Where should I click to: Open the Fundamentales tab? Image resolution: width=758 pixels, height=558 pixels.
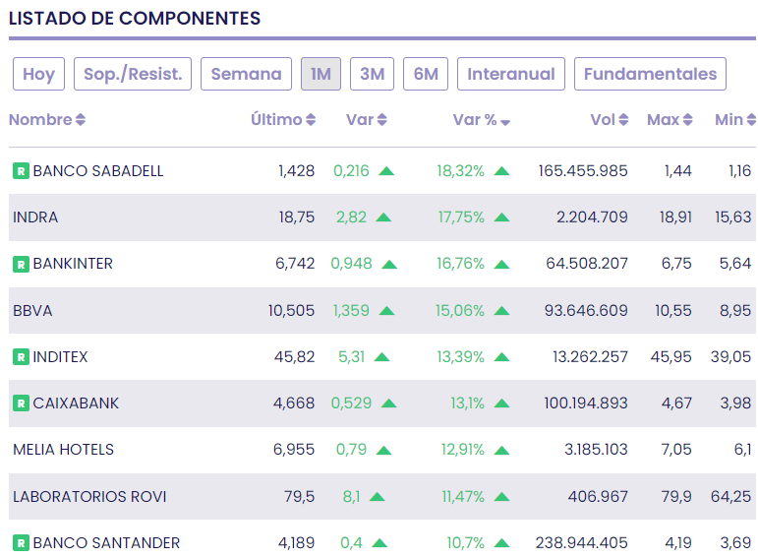click(x=650, y=74)
